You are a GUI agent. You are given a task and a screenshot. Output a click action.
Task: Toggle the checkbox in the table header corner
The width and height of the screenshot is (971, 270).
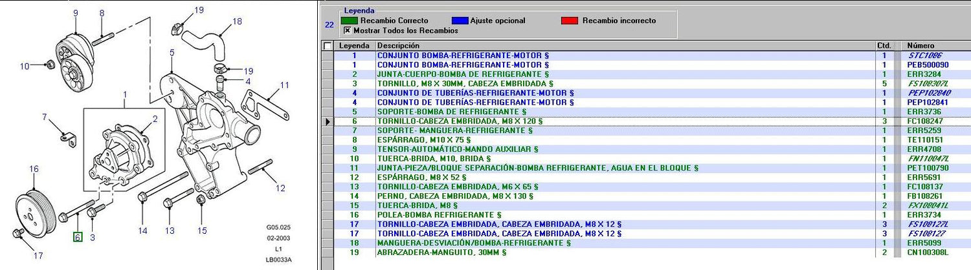[x=328, y=46]
